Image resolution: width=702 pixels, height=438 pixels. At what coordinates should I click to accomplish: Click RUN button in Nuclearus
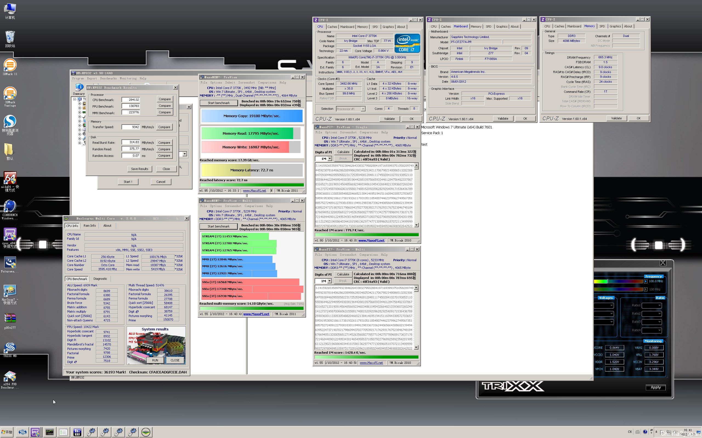[155, 360]
